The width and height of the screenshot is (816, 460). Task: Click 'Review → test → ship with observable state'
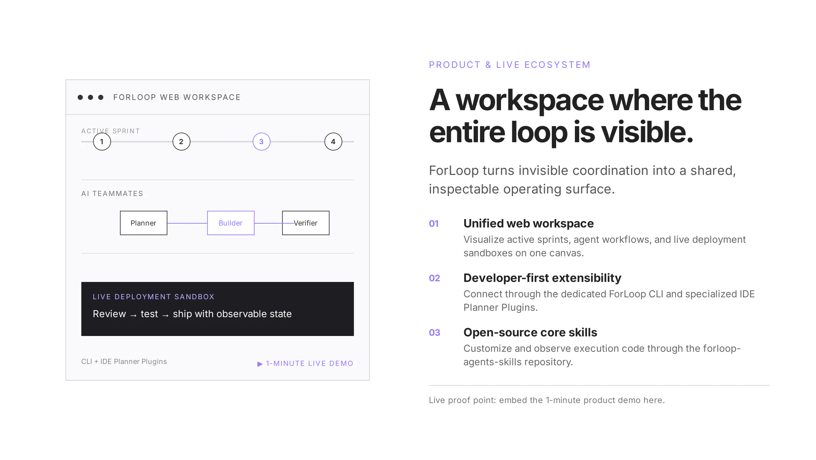pos(192,314)
